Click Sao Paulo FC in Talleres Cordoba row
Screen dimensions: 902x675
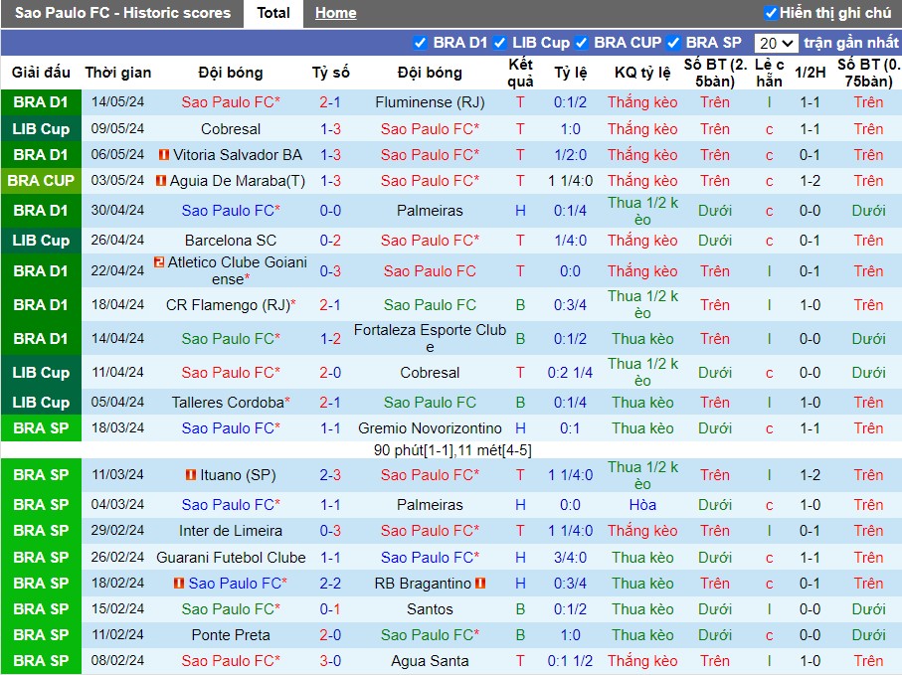pyautogui.click(x=430, y=403)
